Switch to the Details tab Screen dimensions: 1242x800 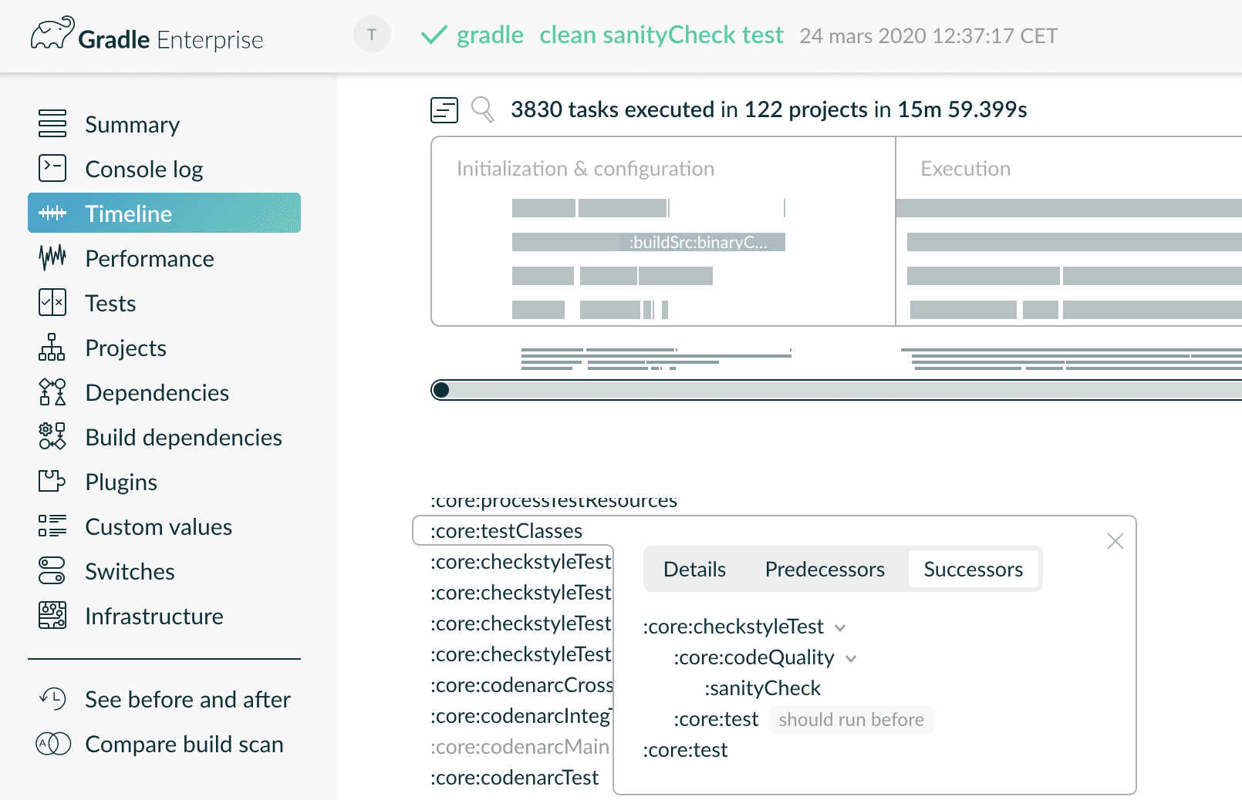(x=694, y=569)
